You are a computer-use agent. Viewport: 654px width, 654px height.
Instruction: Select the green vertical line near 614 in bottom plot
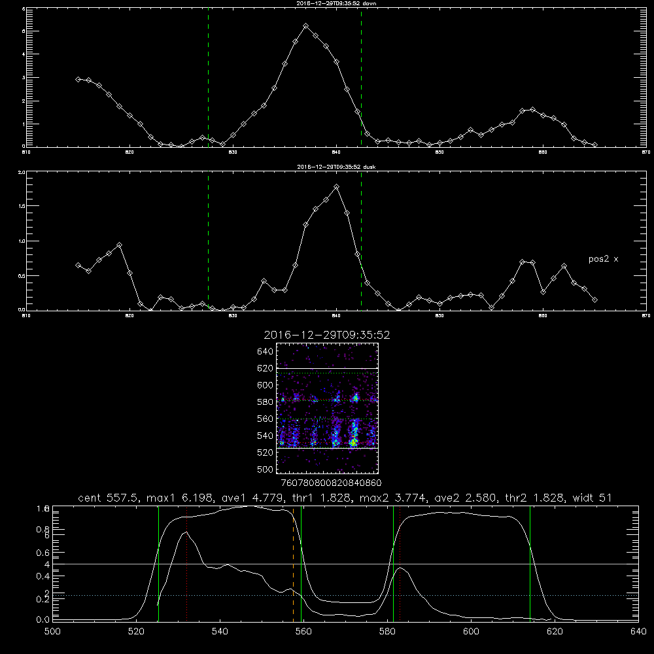pos(530,564)
